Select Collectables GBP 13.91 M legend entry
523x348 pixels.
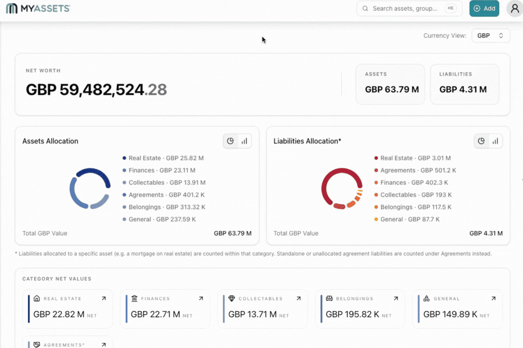coord(164,183)
